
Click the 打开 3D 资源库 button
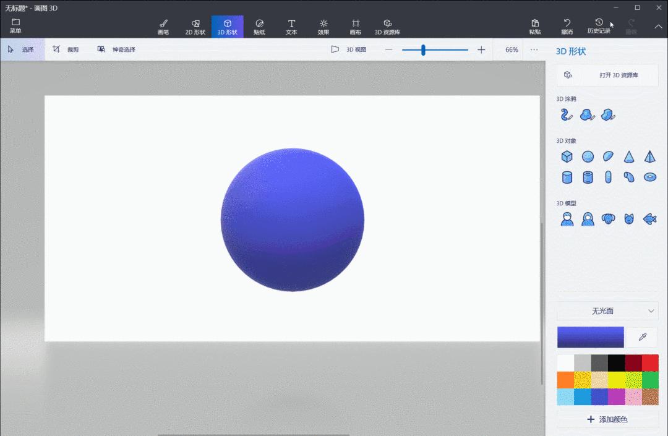pos(607,74)
